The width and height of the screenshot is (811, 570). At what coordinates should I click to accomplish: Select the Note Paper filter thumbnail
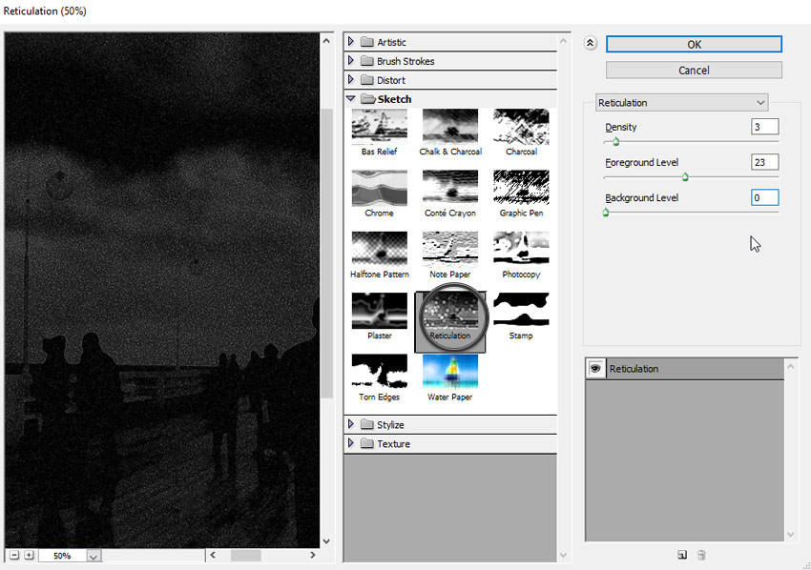[x=450, y=249]
